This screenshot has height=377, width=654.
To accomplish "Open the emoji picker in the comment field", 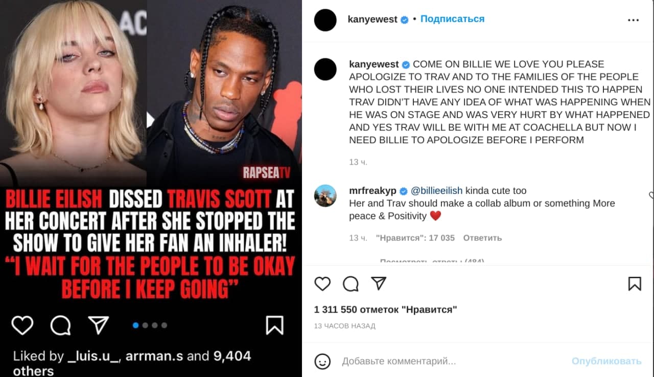I will pyautogui.click(x=322, y=362).
